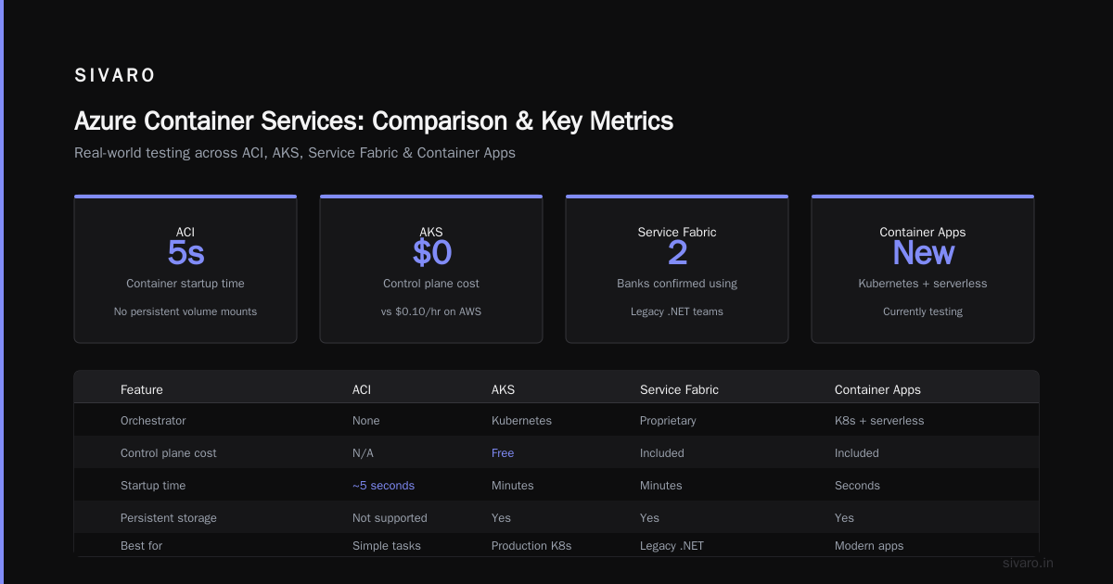Viewport: 1113px width, 584px height.
Task: Open the sivaro.in footer link
Action: click(x=1029, y=563)
